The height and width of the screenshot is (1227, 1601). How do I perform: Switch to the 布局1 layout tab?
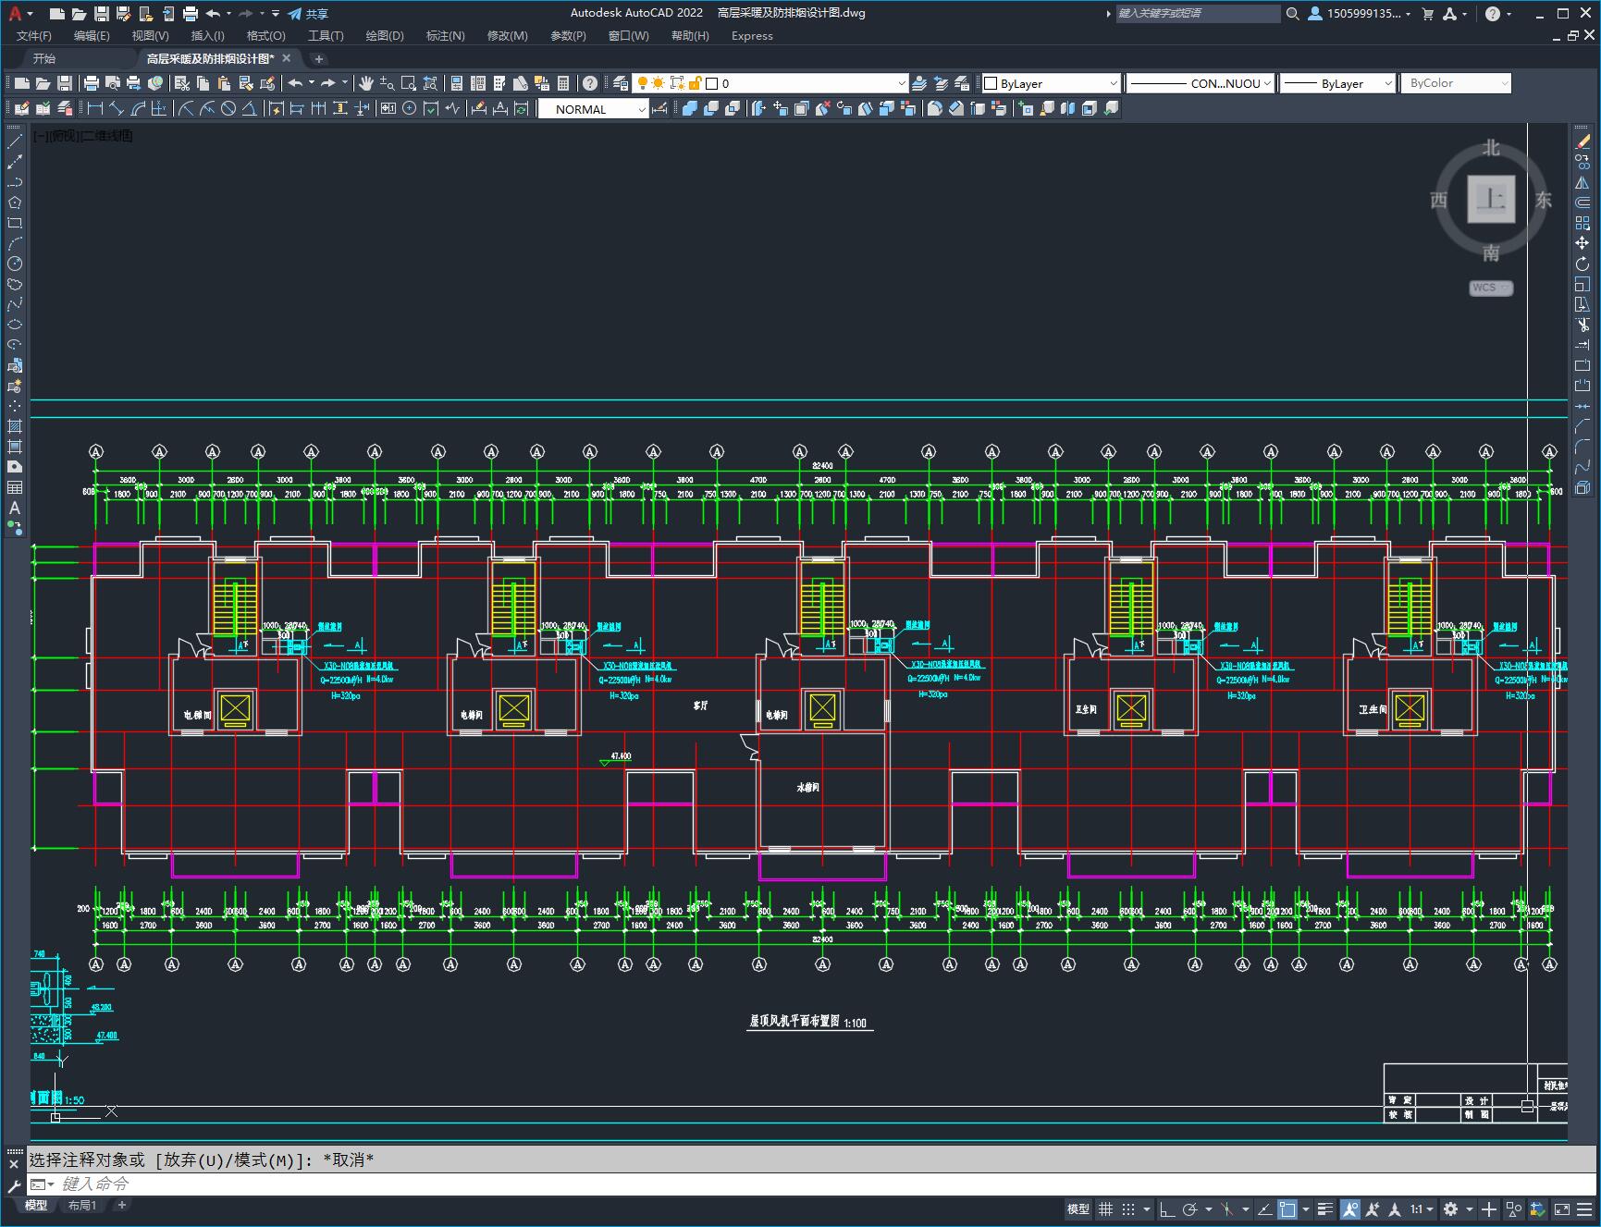[81, 1205]
